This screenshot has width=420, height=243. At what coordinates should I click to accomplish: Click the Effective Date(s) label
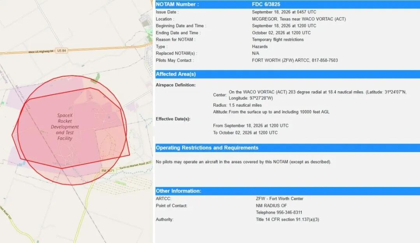click(173, 119)
